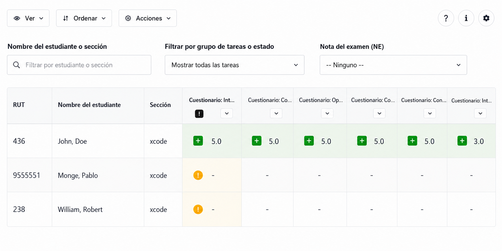This screenshot has width=502, height=251.
Task: Expand the "-- Ninguno --" exam grade dropdown
Action: click(393, 65)
